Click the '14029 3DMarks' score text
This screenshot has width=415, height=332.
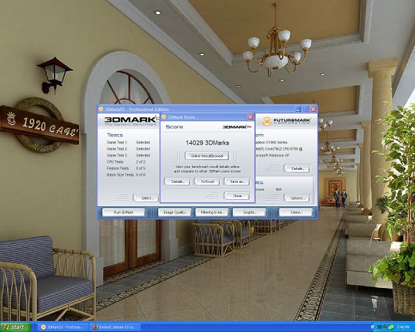207,143
